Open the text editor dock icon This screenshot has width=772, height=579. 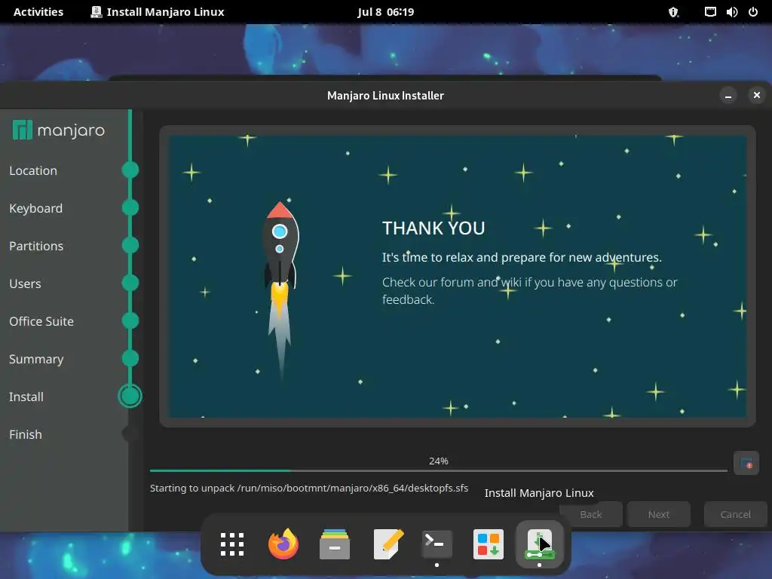pyautogui.click(x=388, y=544)
